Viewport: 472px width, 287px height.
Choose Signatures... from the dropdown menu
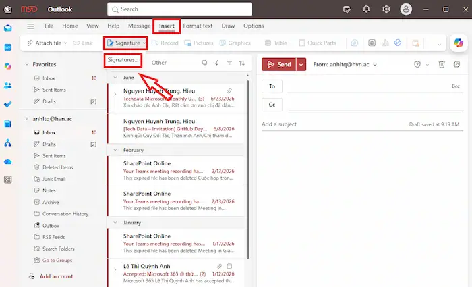[x=123, y=60]
